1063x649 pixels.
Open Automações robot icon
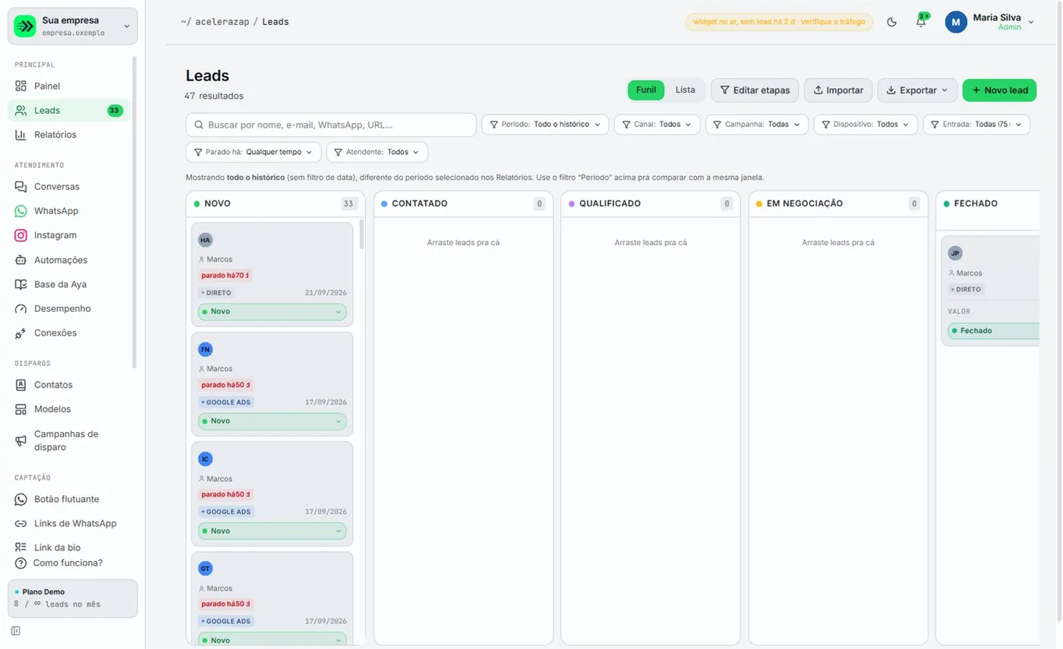coord(21,260)
